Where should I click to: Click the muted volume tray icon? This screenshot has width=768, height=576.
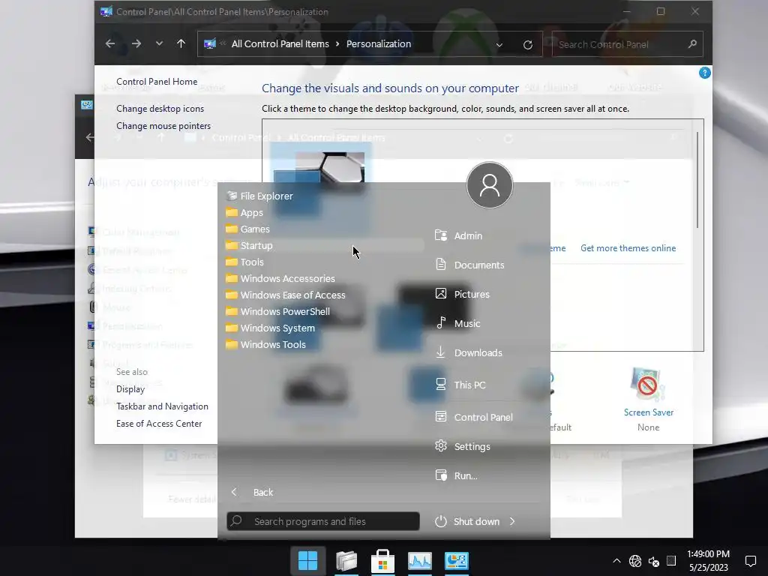click(653, 561)
